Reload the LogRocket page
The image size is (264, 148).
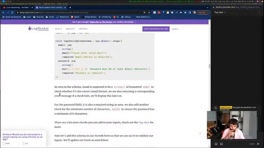click(x=12, y=12)
